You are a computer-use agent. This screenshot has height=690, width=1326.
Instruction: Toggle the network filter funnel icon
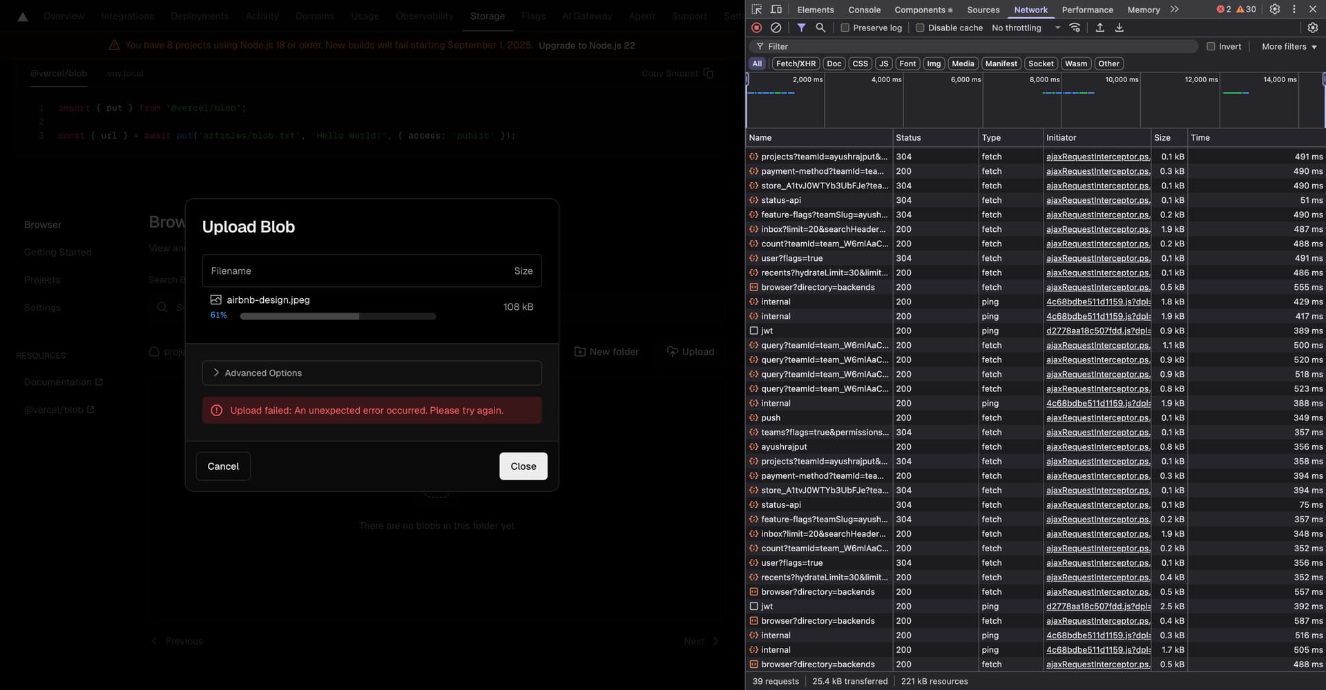click(801, 28)
